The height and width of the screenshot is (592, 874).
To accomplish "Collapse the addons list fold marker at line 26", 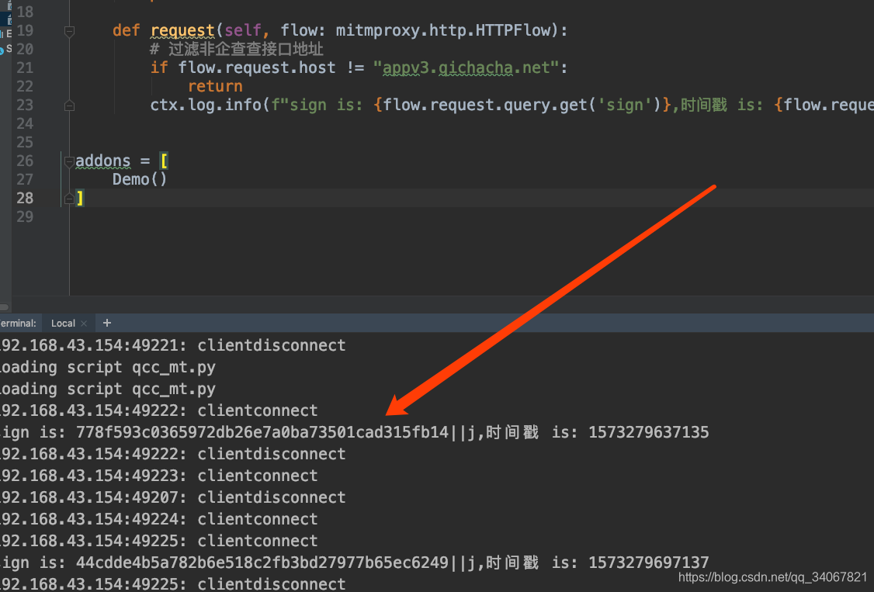I will 70,161.
